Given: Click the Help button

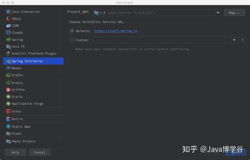Looking at the screenshot, I should pos(15,152).
